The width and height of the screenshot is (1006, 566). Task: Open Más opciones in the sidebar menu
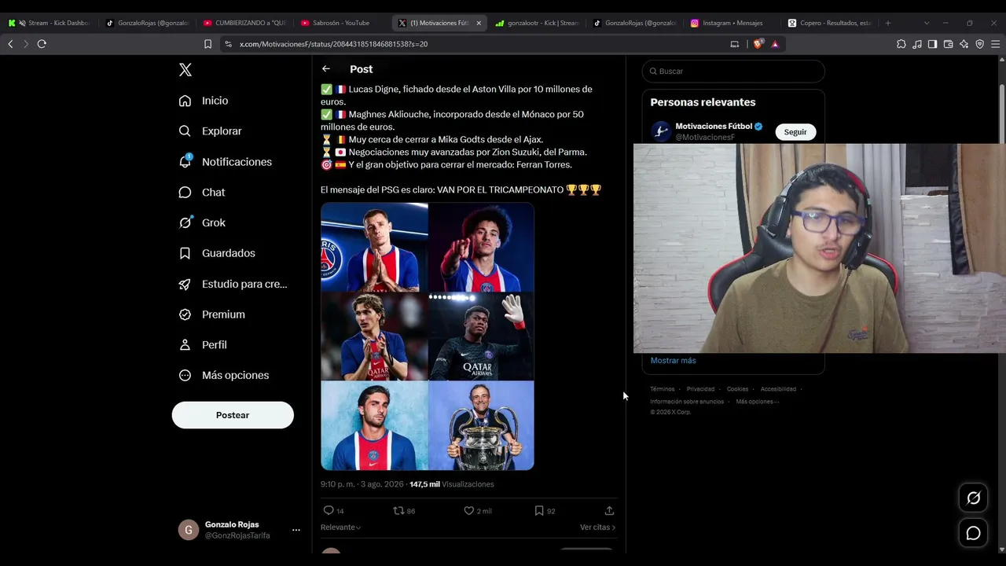224,375
